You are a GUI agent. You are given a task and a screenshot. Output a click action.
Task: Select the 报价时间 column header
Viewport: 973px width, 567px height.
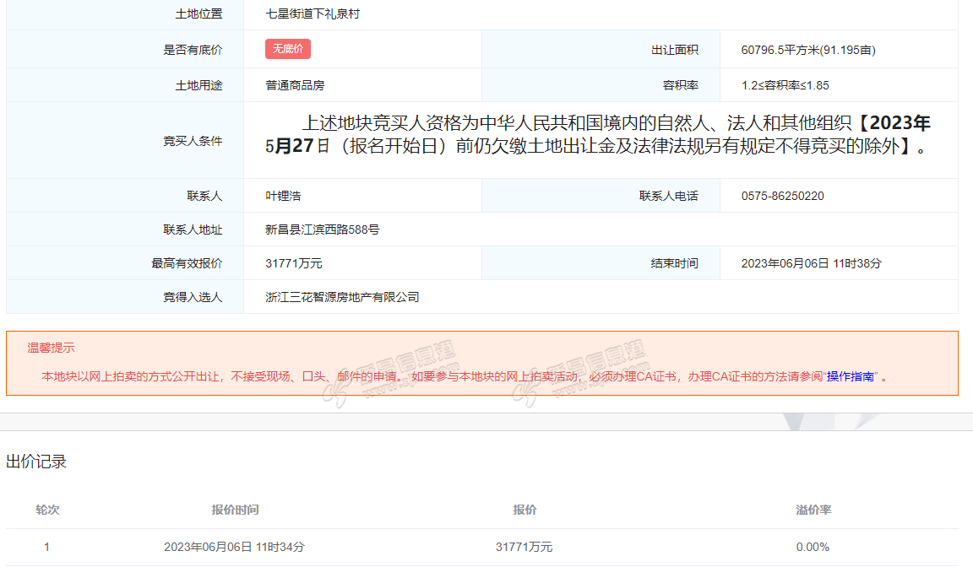[x=235, y=510]
